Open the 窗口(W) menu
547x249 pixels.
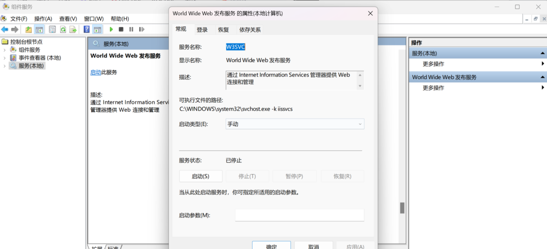[94, 19]
